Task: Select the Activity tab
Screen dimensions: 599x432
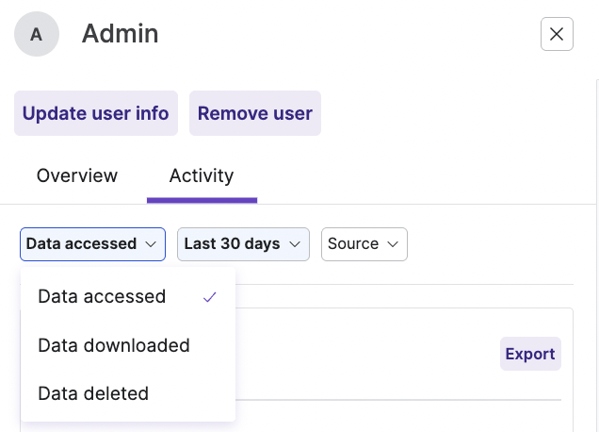Action: pos(202,175)
